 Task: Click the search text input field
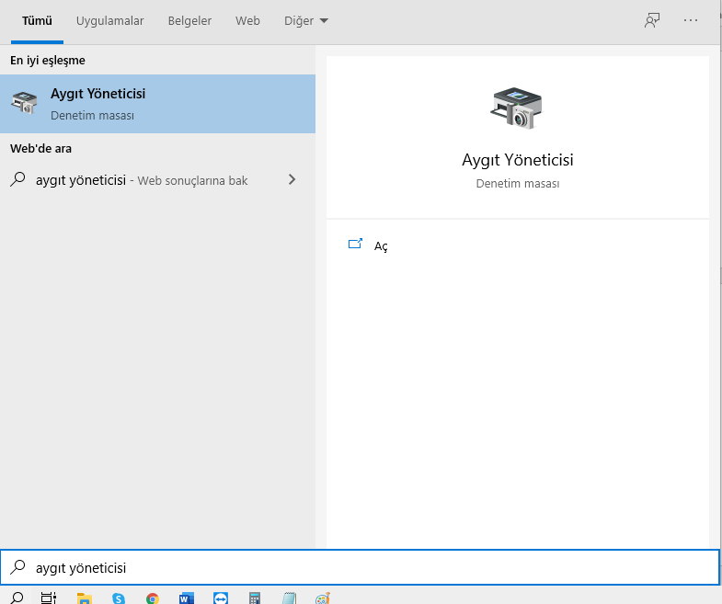[x=368, y=568]
